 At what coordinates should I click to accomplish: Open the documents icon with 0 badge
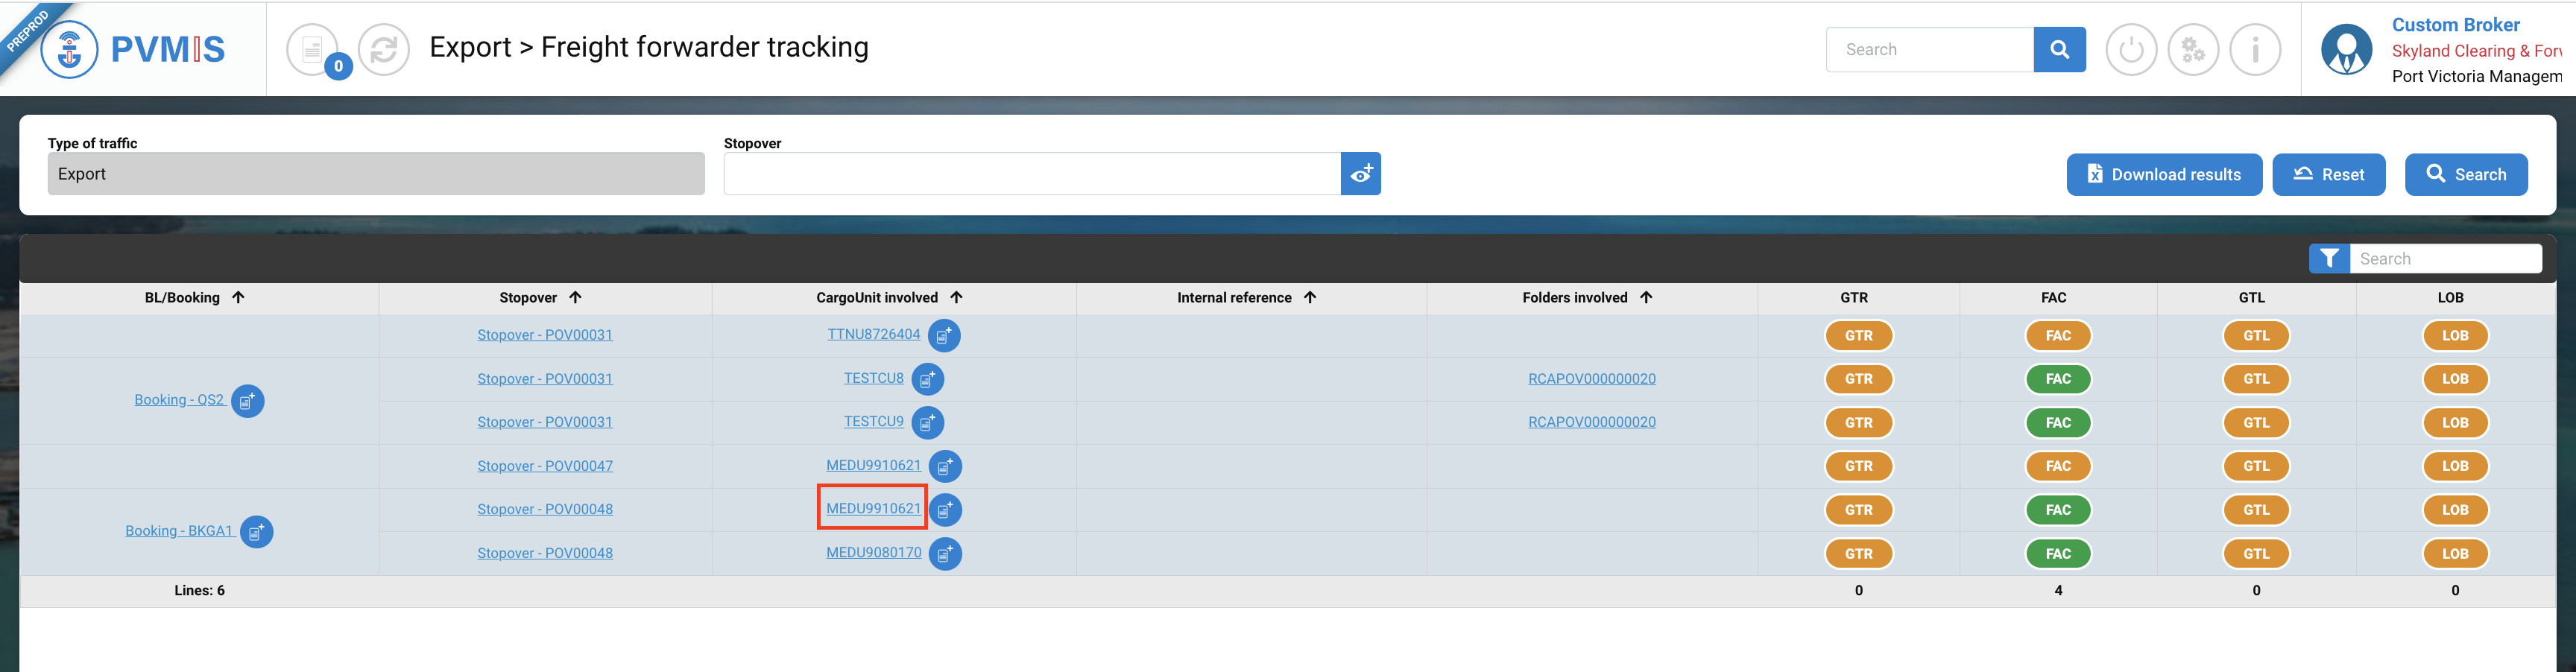[x=313, y=49]
